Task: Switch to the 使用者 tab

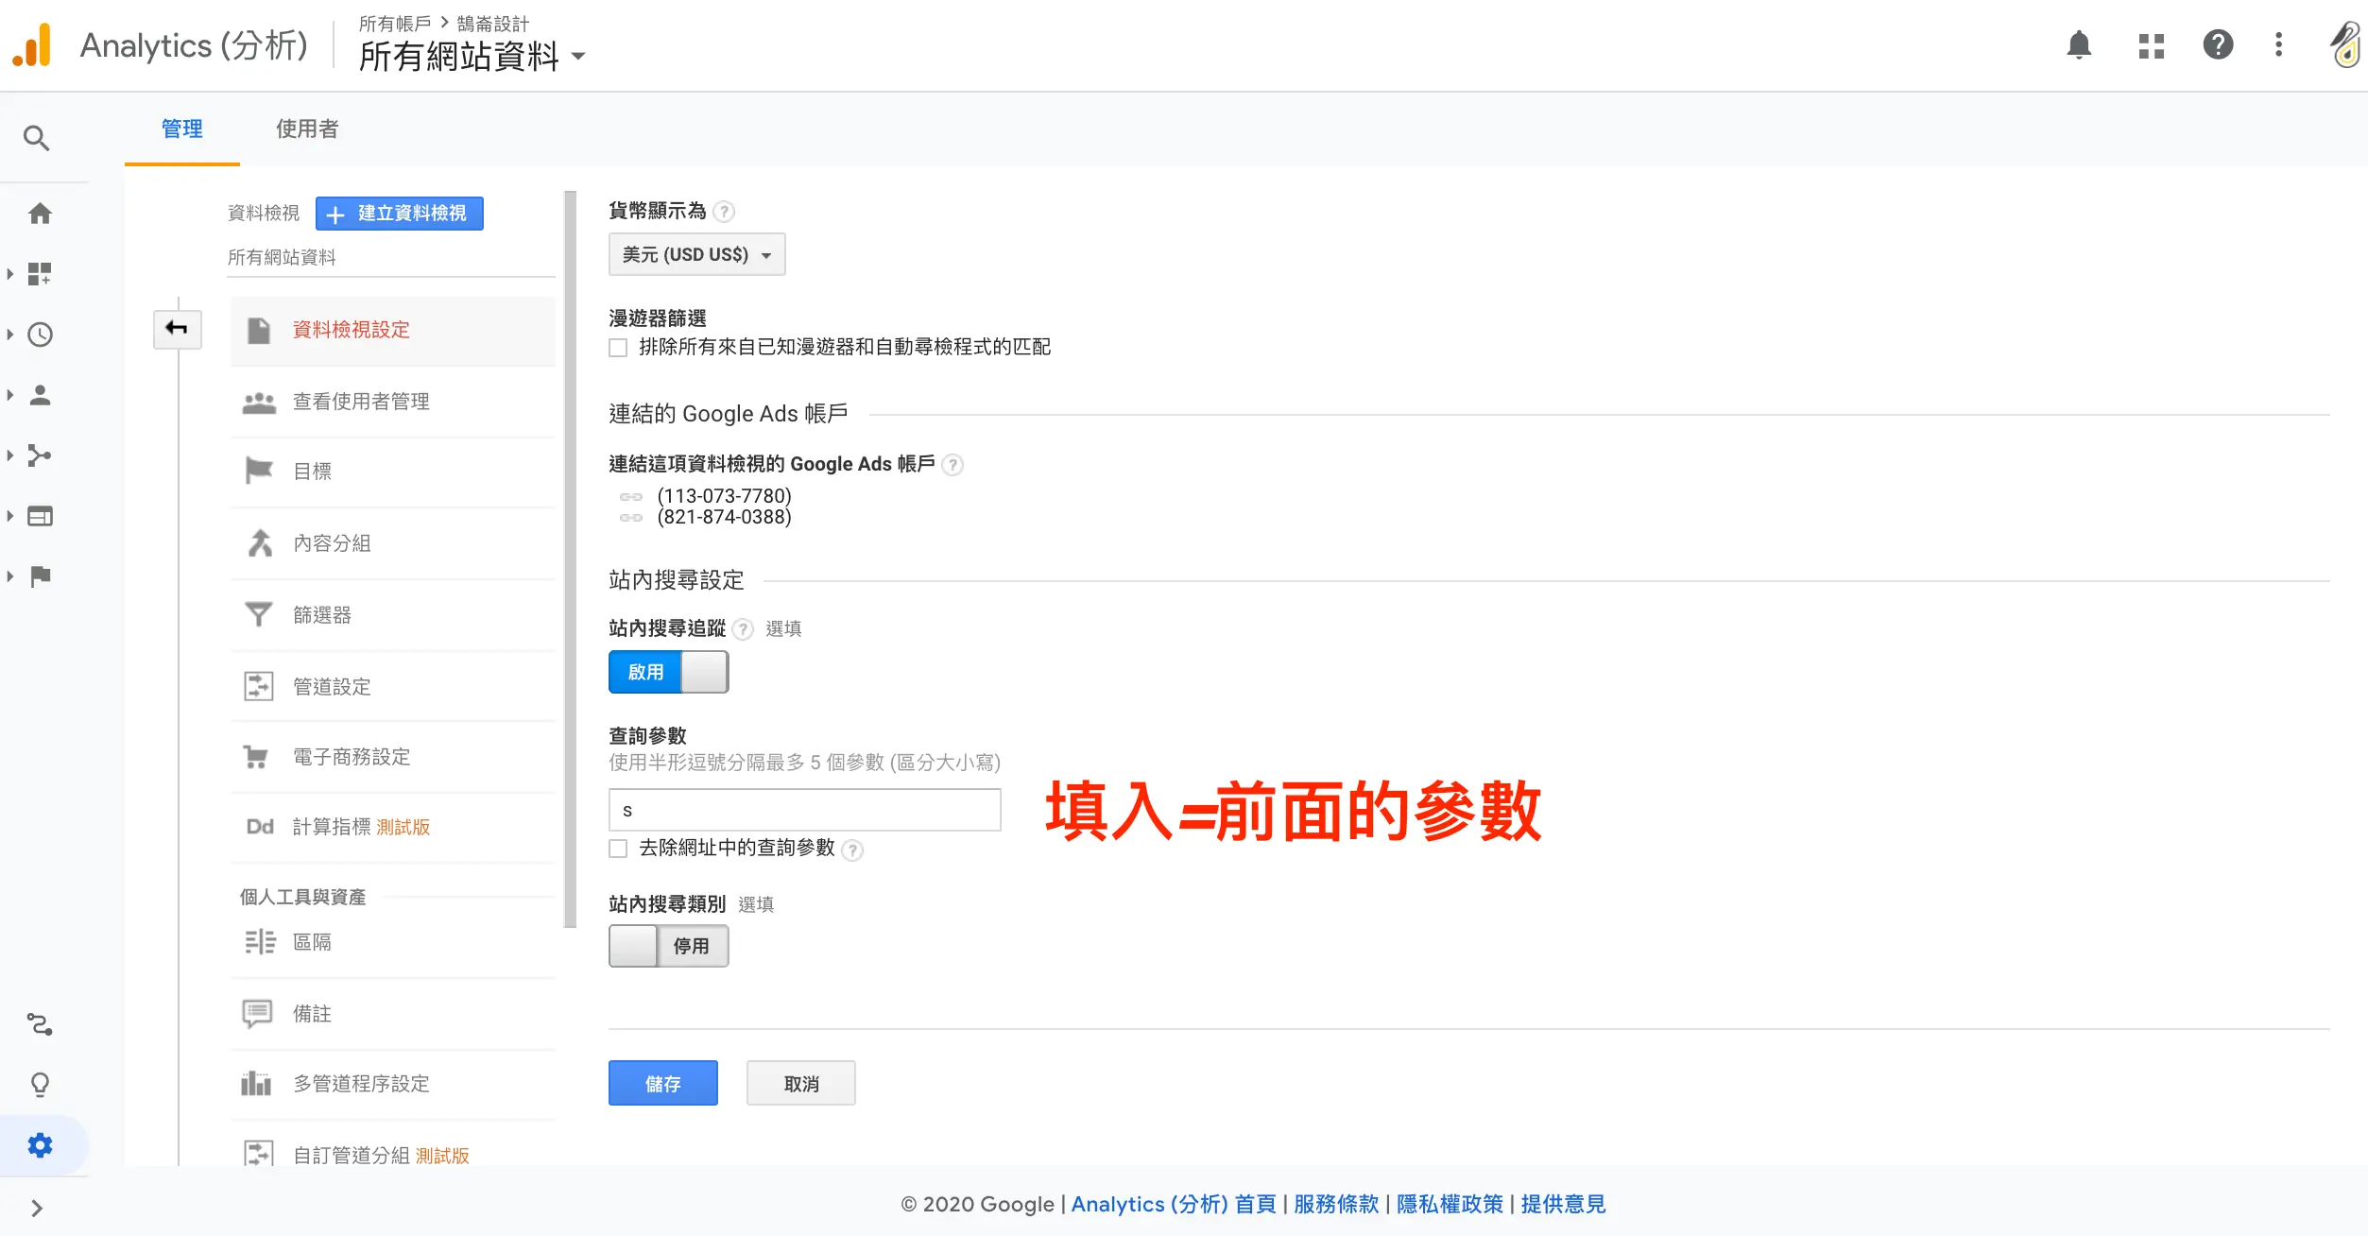Action: tap(307, 129)
